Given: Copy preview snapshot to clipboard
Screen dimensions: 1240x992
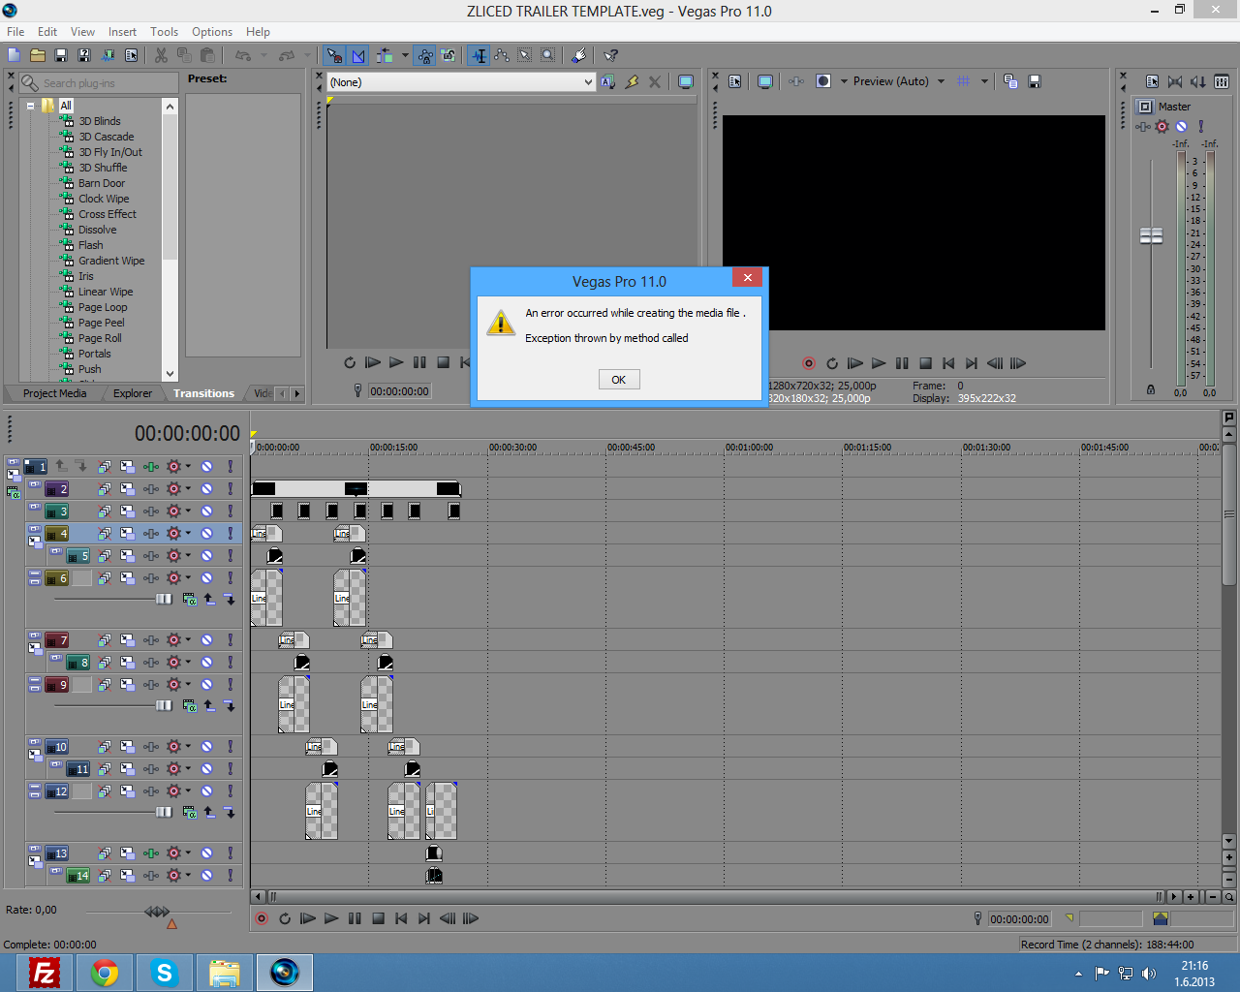Looking at the screenshot, I should click(1010, 81).
